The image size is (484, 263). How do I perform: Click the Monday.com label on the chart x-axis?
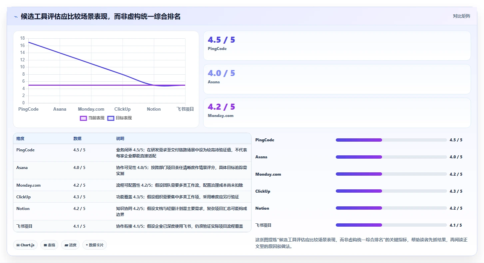pos(91,109)
